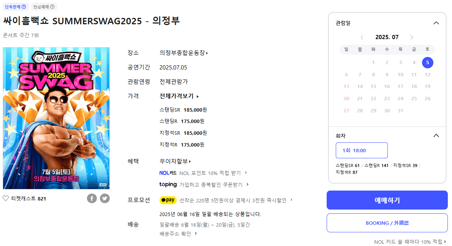Open the 단독판매 help question mark
This screenshot has width=452, height=246.
coord(24,6)
